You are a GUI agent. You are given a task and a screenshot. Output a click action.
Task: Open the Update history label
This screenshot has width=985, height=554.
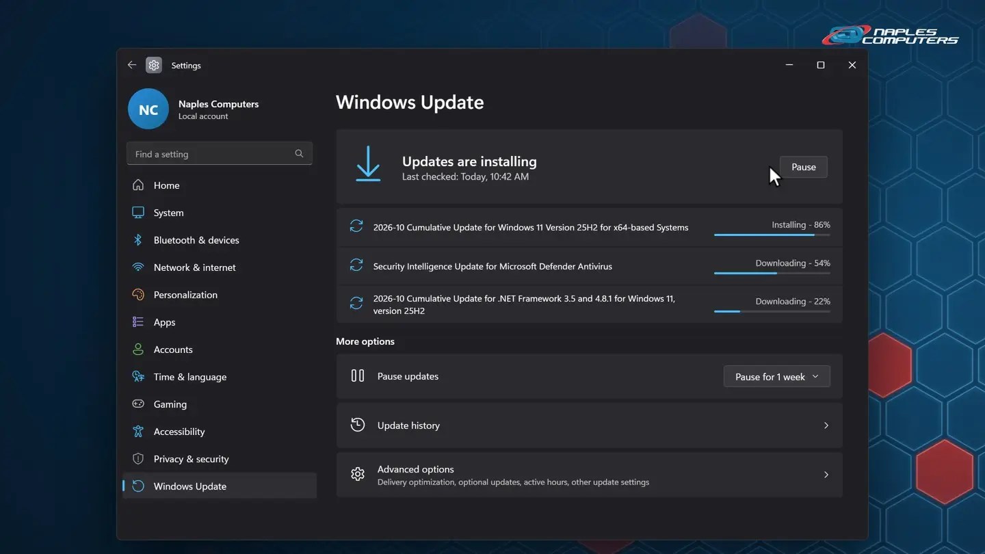click(x=408, y=425)
